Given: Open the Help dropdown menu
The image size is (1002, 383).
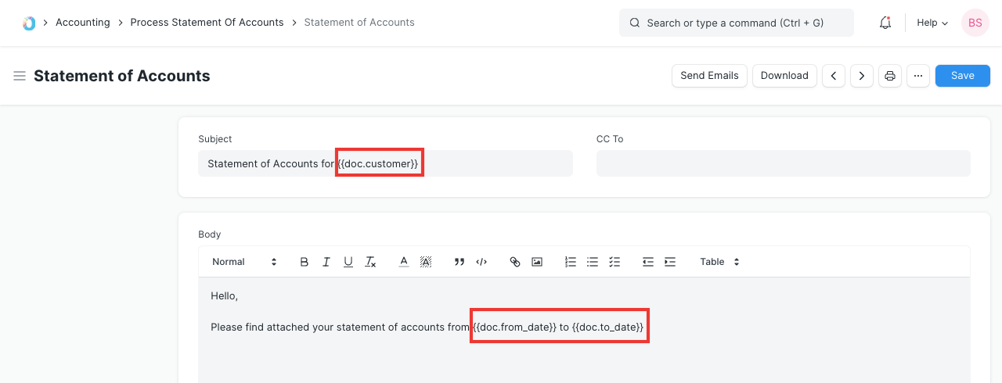Looking at the screenshot, I should click(x=932, y=23).
